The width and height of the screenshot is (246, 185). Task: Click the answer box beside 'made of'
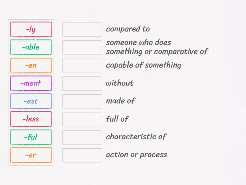tap(82, 101)
